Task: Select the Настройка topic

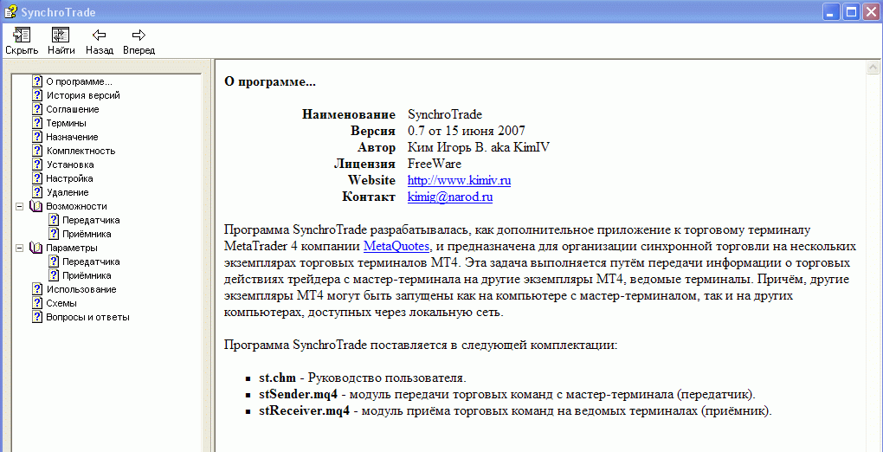Action: (70, 178)
